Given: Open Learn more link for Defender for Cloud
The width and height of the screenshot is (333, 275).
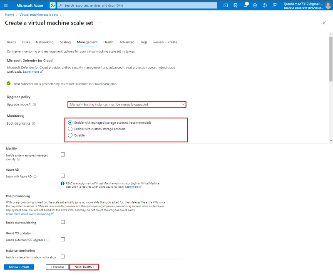Looking at the screenshot, I should click(33, 71).
